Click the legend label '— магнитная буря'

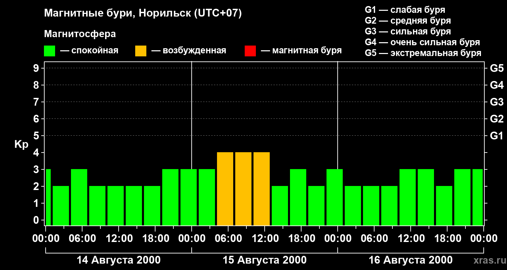[301, 51]
